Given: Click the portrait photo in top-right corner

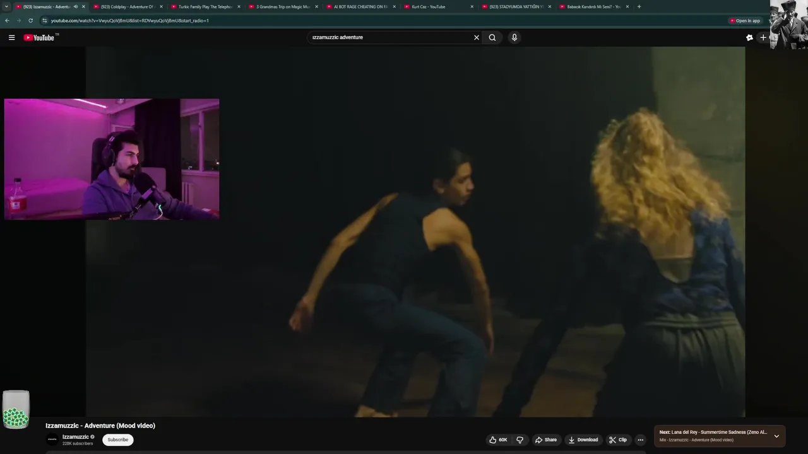Looking at the screenshot, I should (x=788, y=25).
